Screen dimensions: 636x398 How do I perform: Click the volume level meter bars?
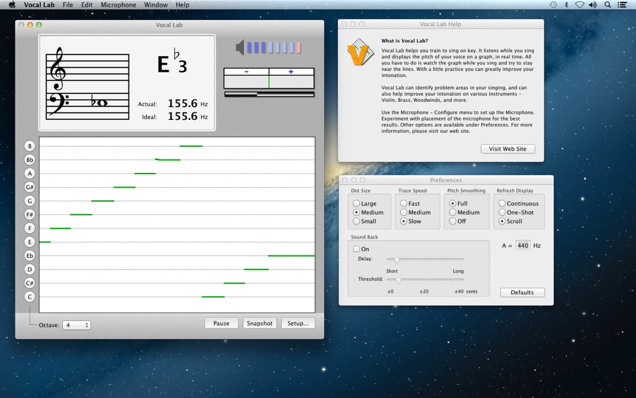click(x=274, y=48)
